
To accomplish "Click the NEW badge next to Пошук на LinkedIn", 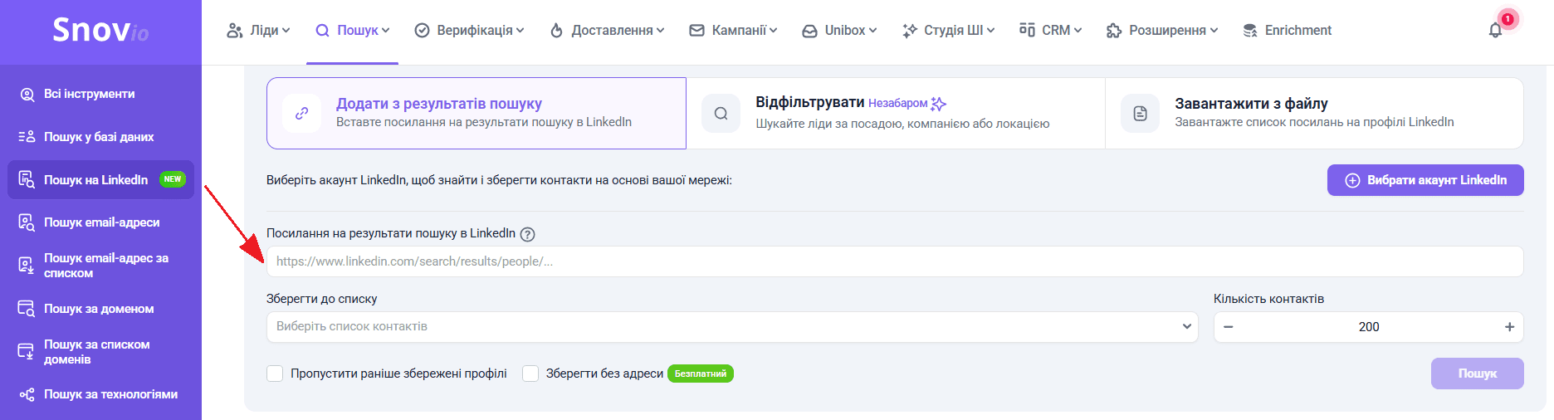I will click(173, 179).
